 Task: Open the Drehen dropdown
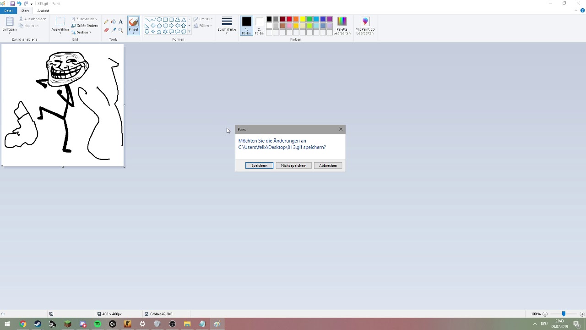(81, 33)
